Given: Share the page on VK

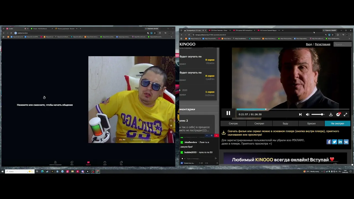Looking at the screenshot, I should 346,142.
